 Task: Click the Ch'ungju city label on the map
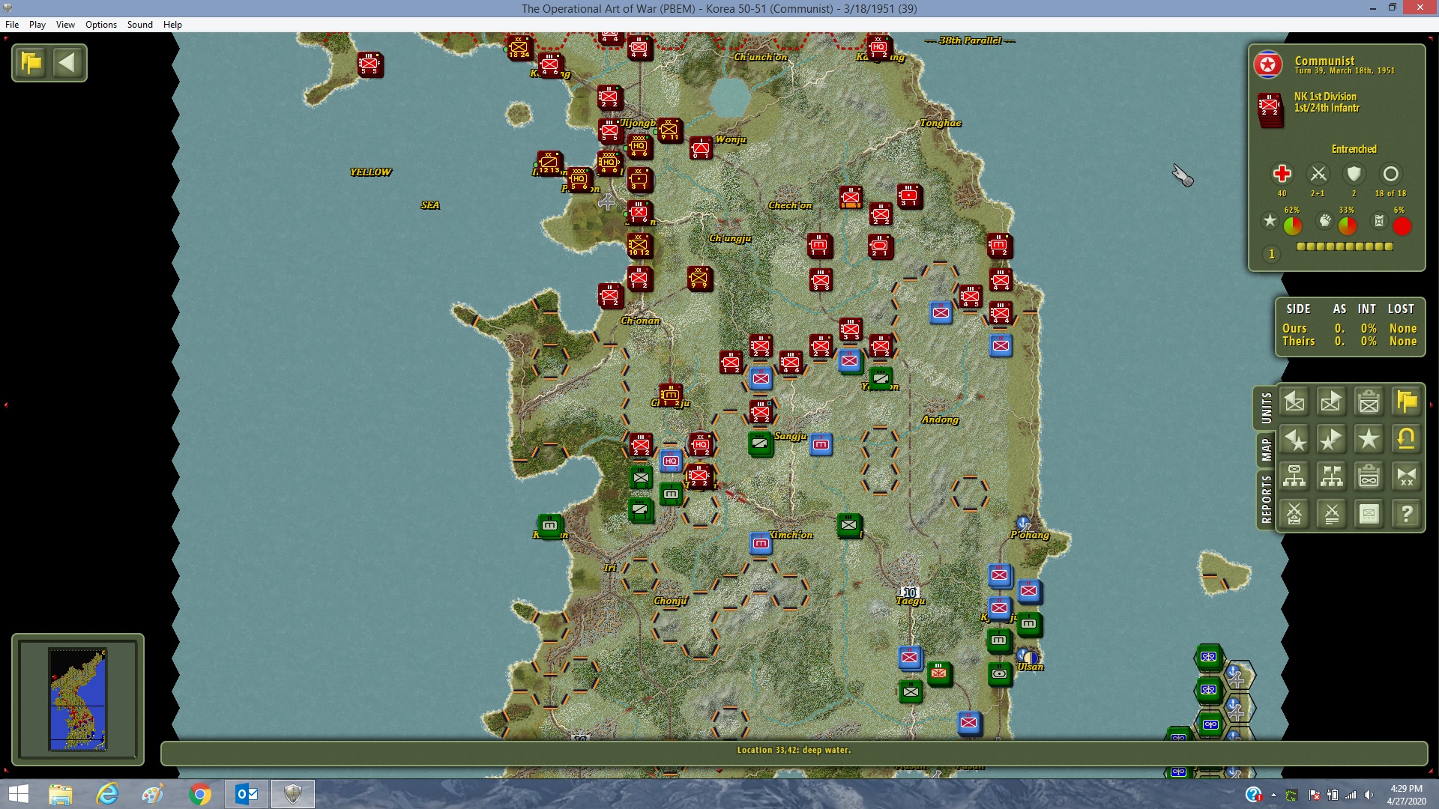(730, 238)
